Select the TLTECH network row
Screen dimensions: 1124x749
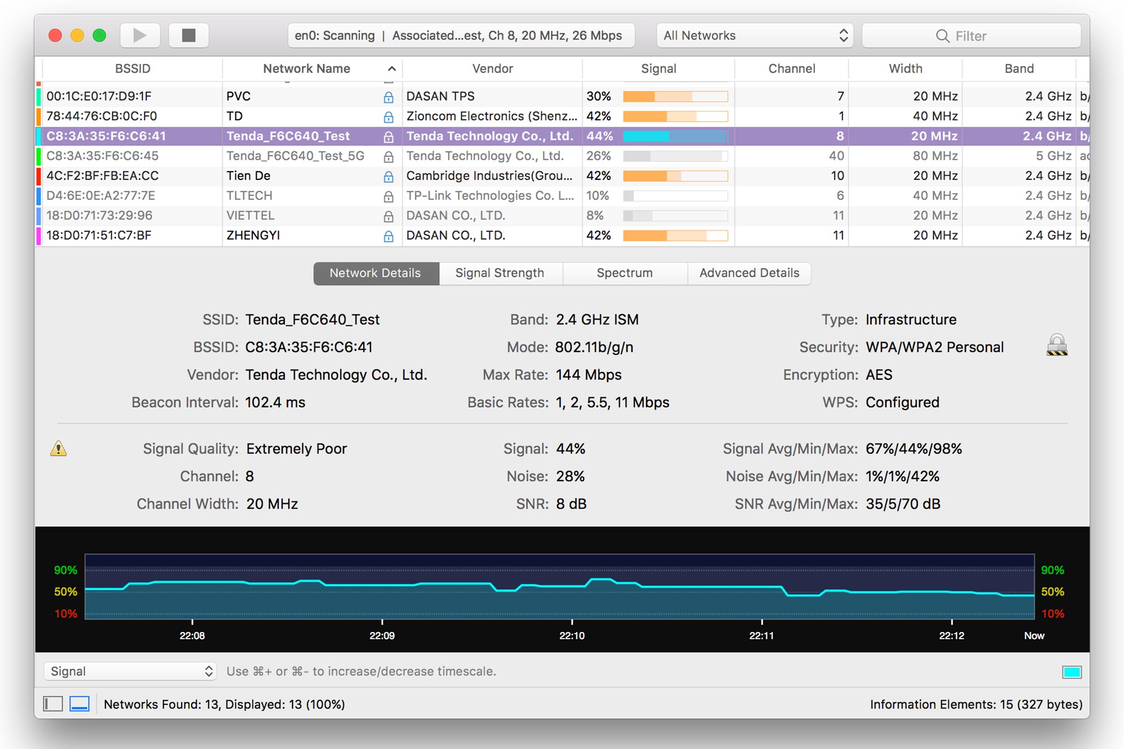click(x=563, y=196)
